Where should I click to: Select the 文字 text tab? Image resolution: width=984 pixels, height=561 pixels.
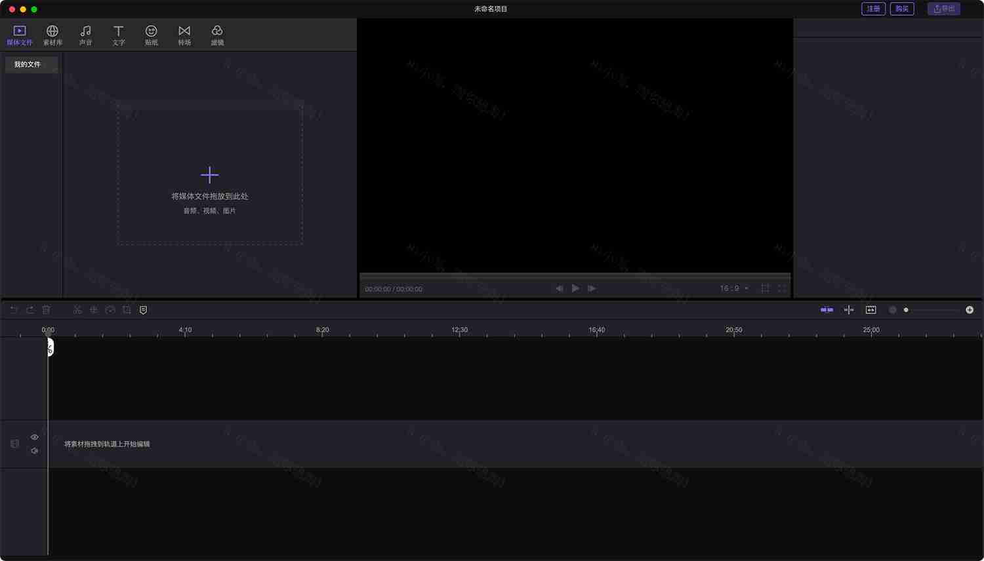click(118, 34)
